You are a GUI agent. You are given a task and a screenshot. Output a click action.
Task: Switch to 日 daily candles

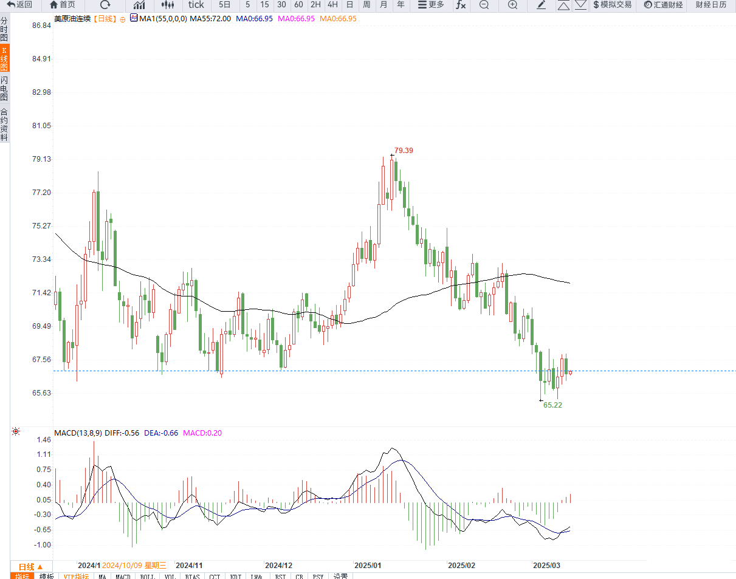click(349, 5)
